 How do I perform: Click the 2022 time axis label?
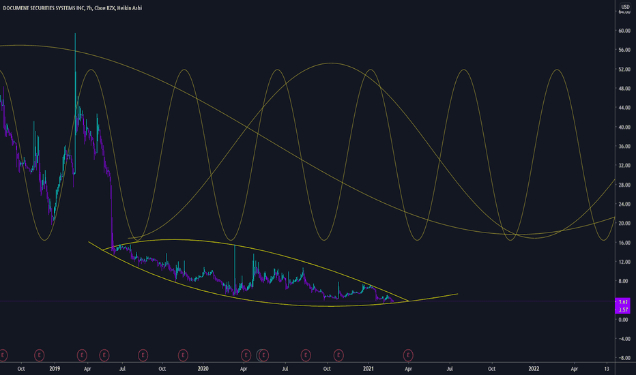[534, 368]
